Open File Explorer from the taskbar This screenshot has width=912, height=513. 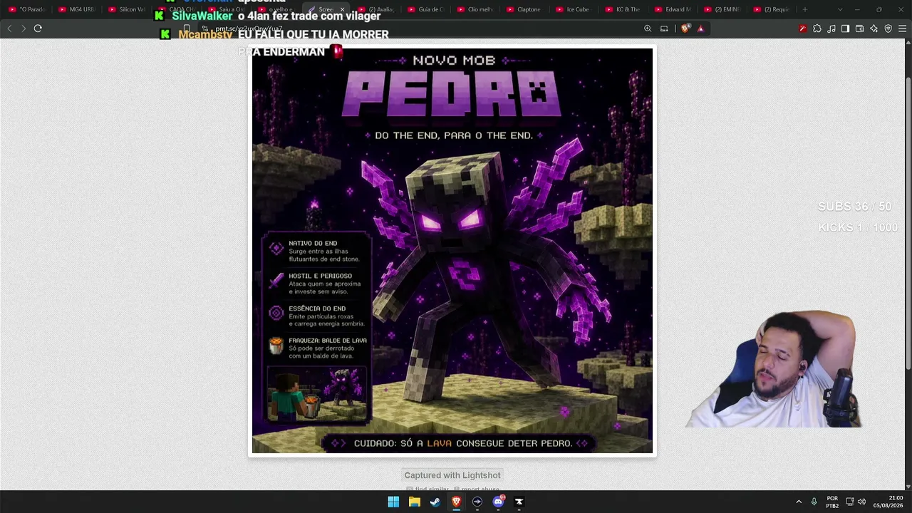tap(414, 502)
